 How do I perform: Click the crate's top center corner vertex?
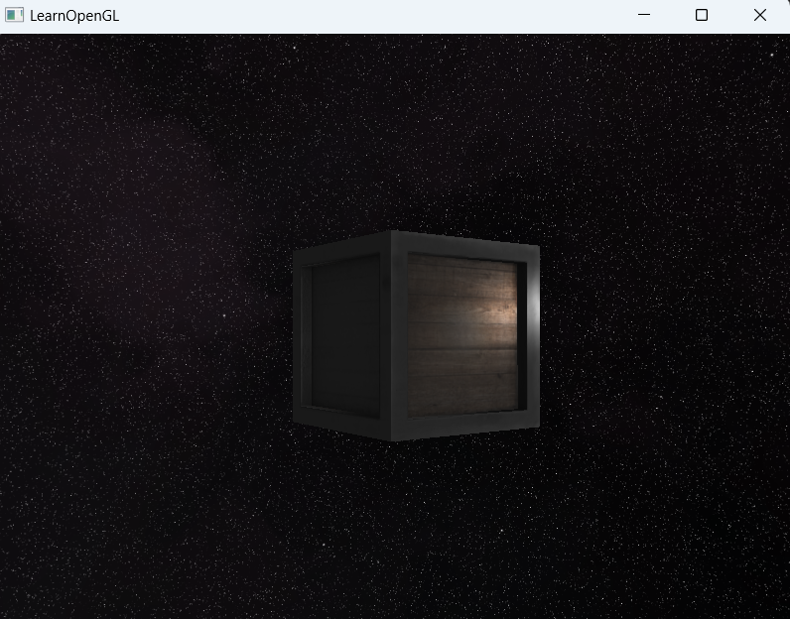coord(391,231)
